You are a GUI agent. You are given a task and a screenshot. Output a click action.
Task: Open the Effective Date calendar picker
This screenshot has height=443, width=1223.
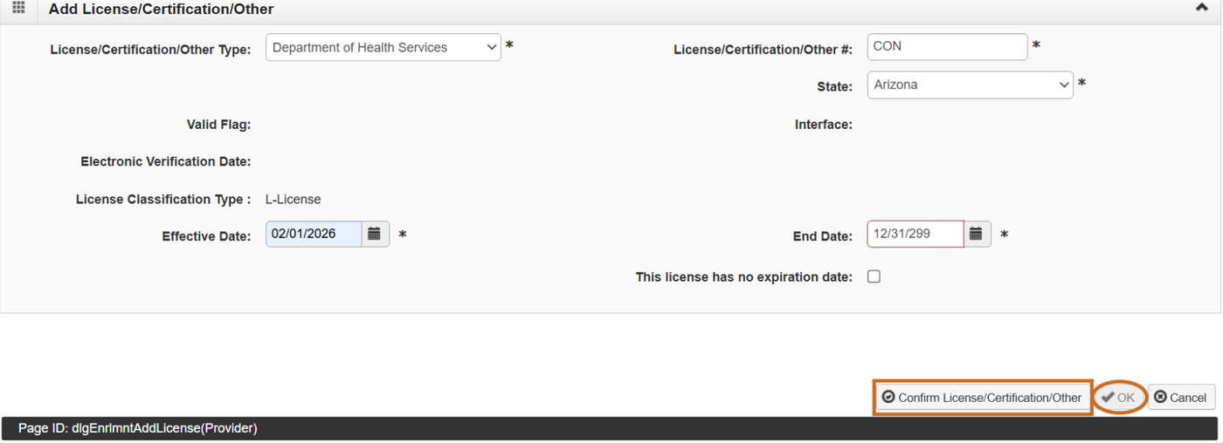click(375, 234)
